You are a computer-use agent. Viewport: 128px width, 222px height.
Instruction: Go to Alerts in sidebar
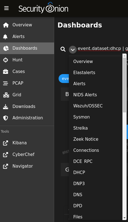pos(27,37)
